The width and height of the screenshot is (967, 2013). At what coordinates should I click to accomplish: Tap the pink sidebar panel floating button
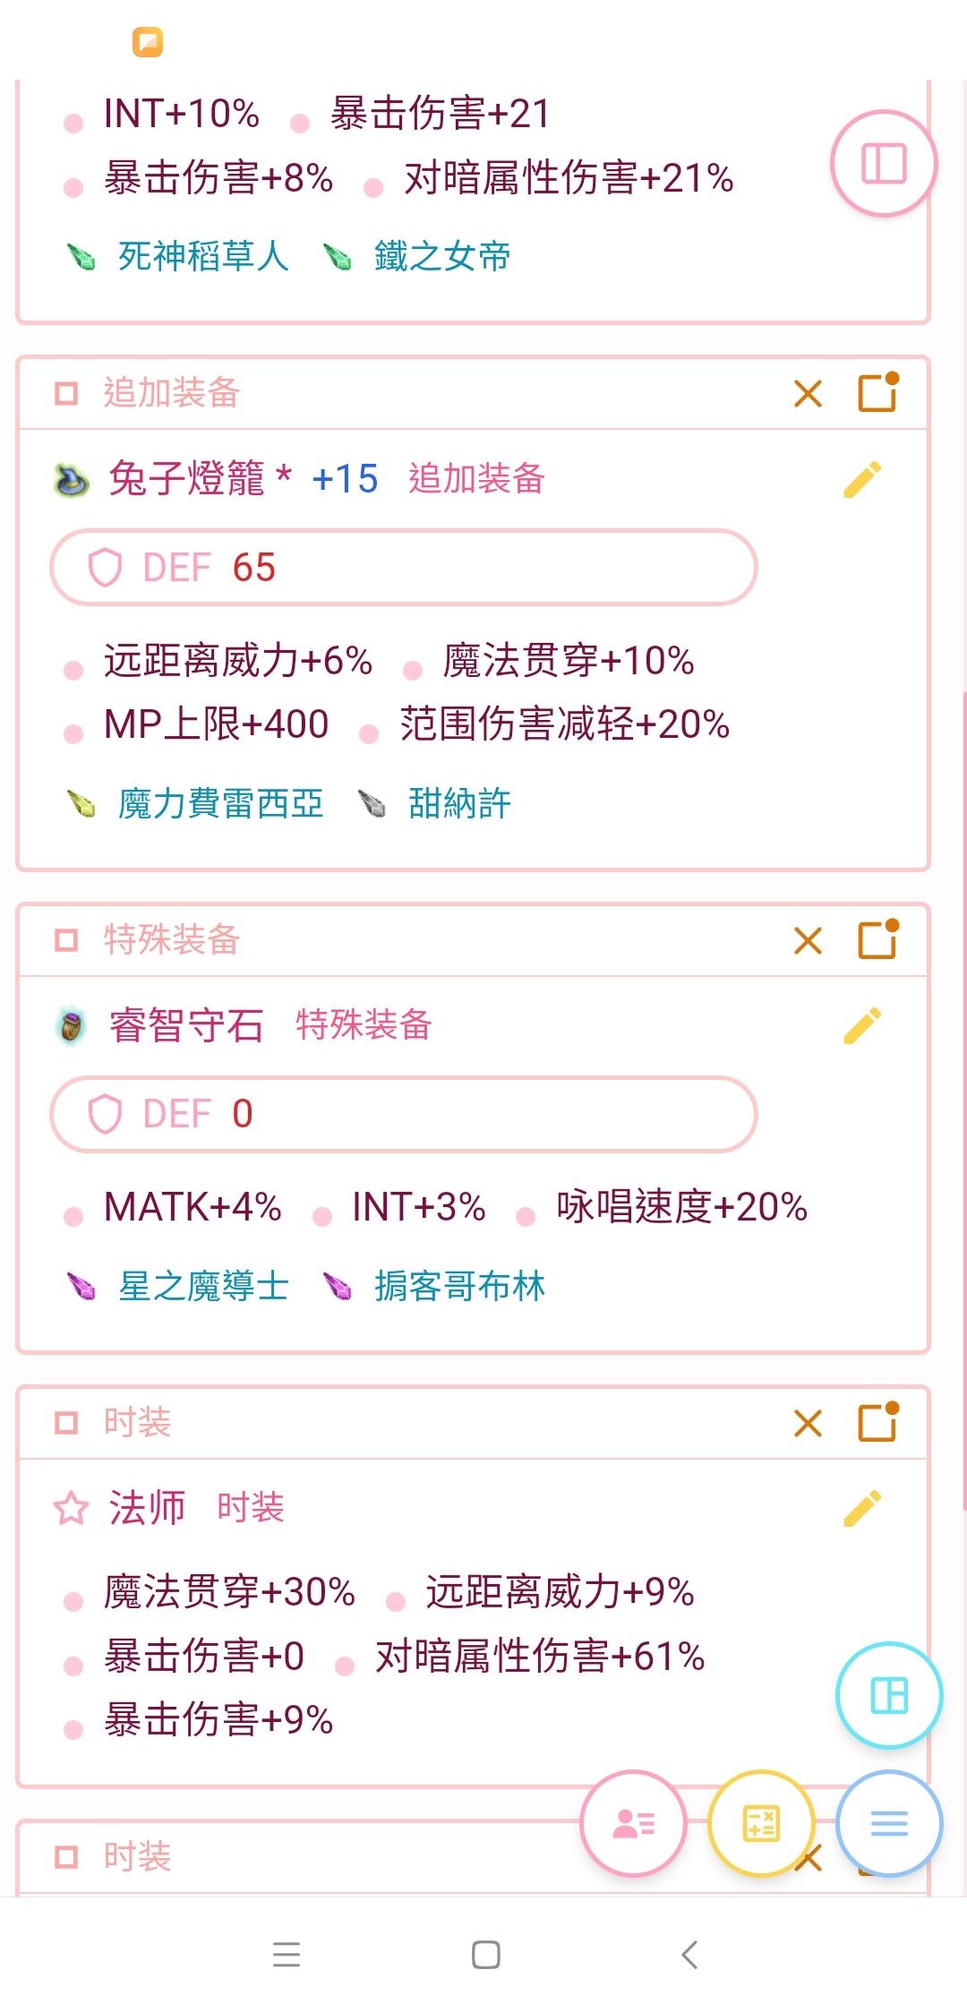tap(884, 164)
